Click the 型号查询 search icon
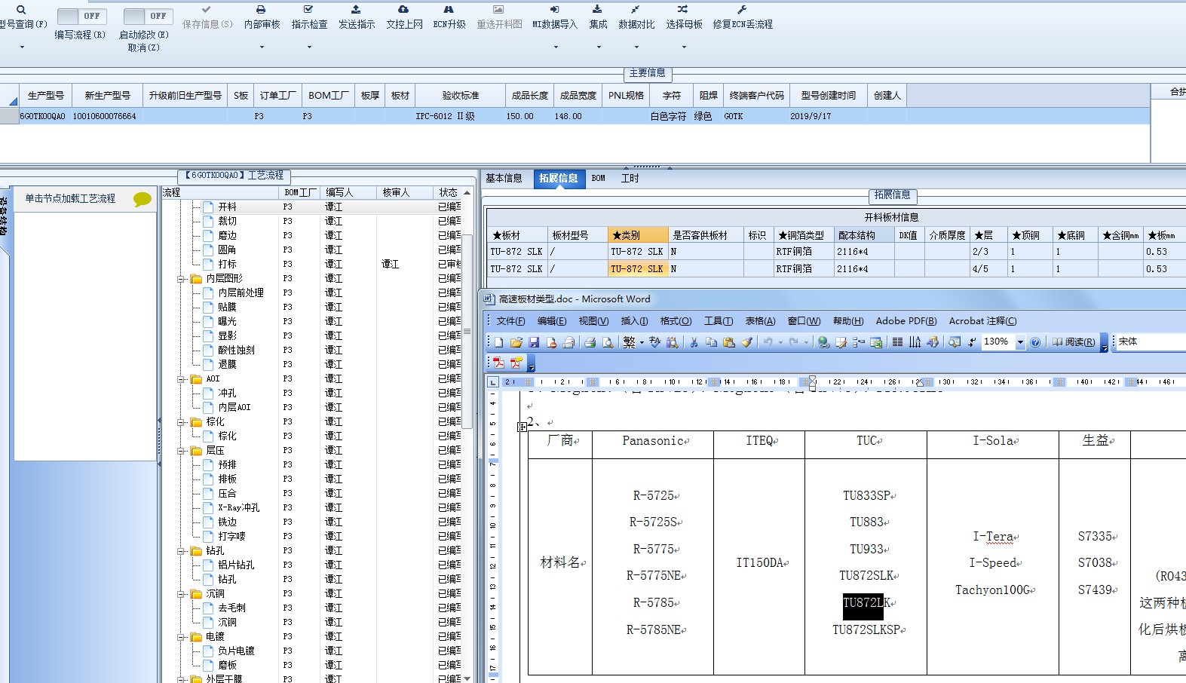1186x683 pixels. pyautogui.click(x=21, y=10)
